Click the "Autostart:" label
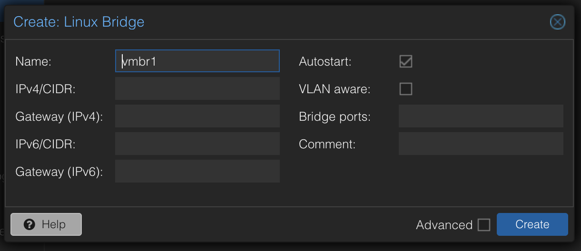This screenshot has height=251, width=581. pyautogui.click(x=325, y=61)
